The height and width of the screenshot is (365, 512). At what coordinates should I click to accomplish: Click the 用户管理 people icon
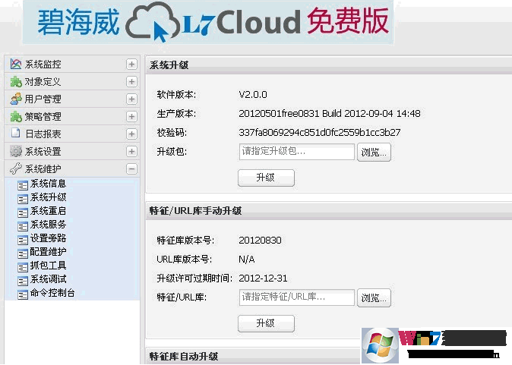click(x=16, y=99)
